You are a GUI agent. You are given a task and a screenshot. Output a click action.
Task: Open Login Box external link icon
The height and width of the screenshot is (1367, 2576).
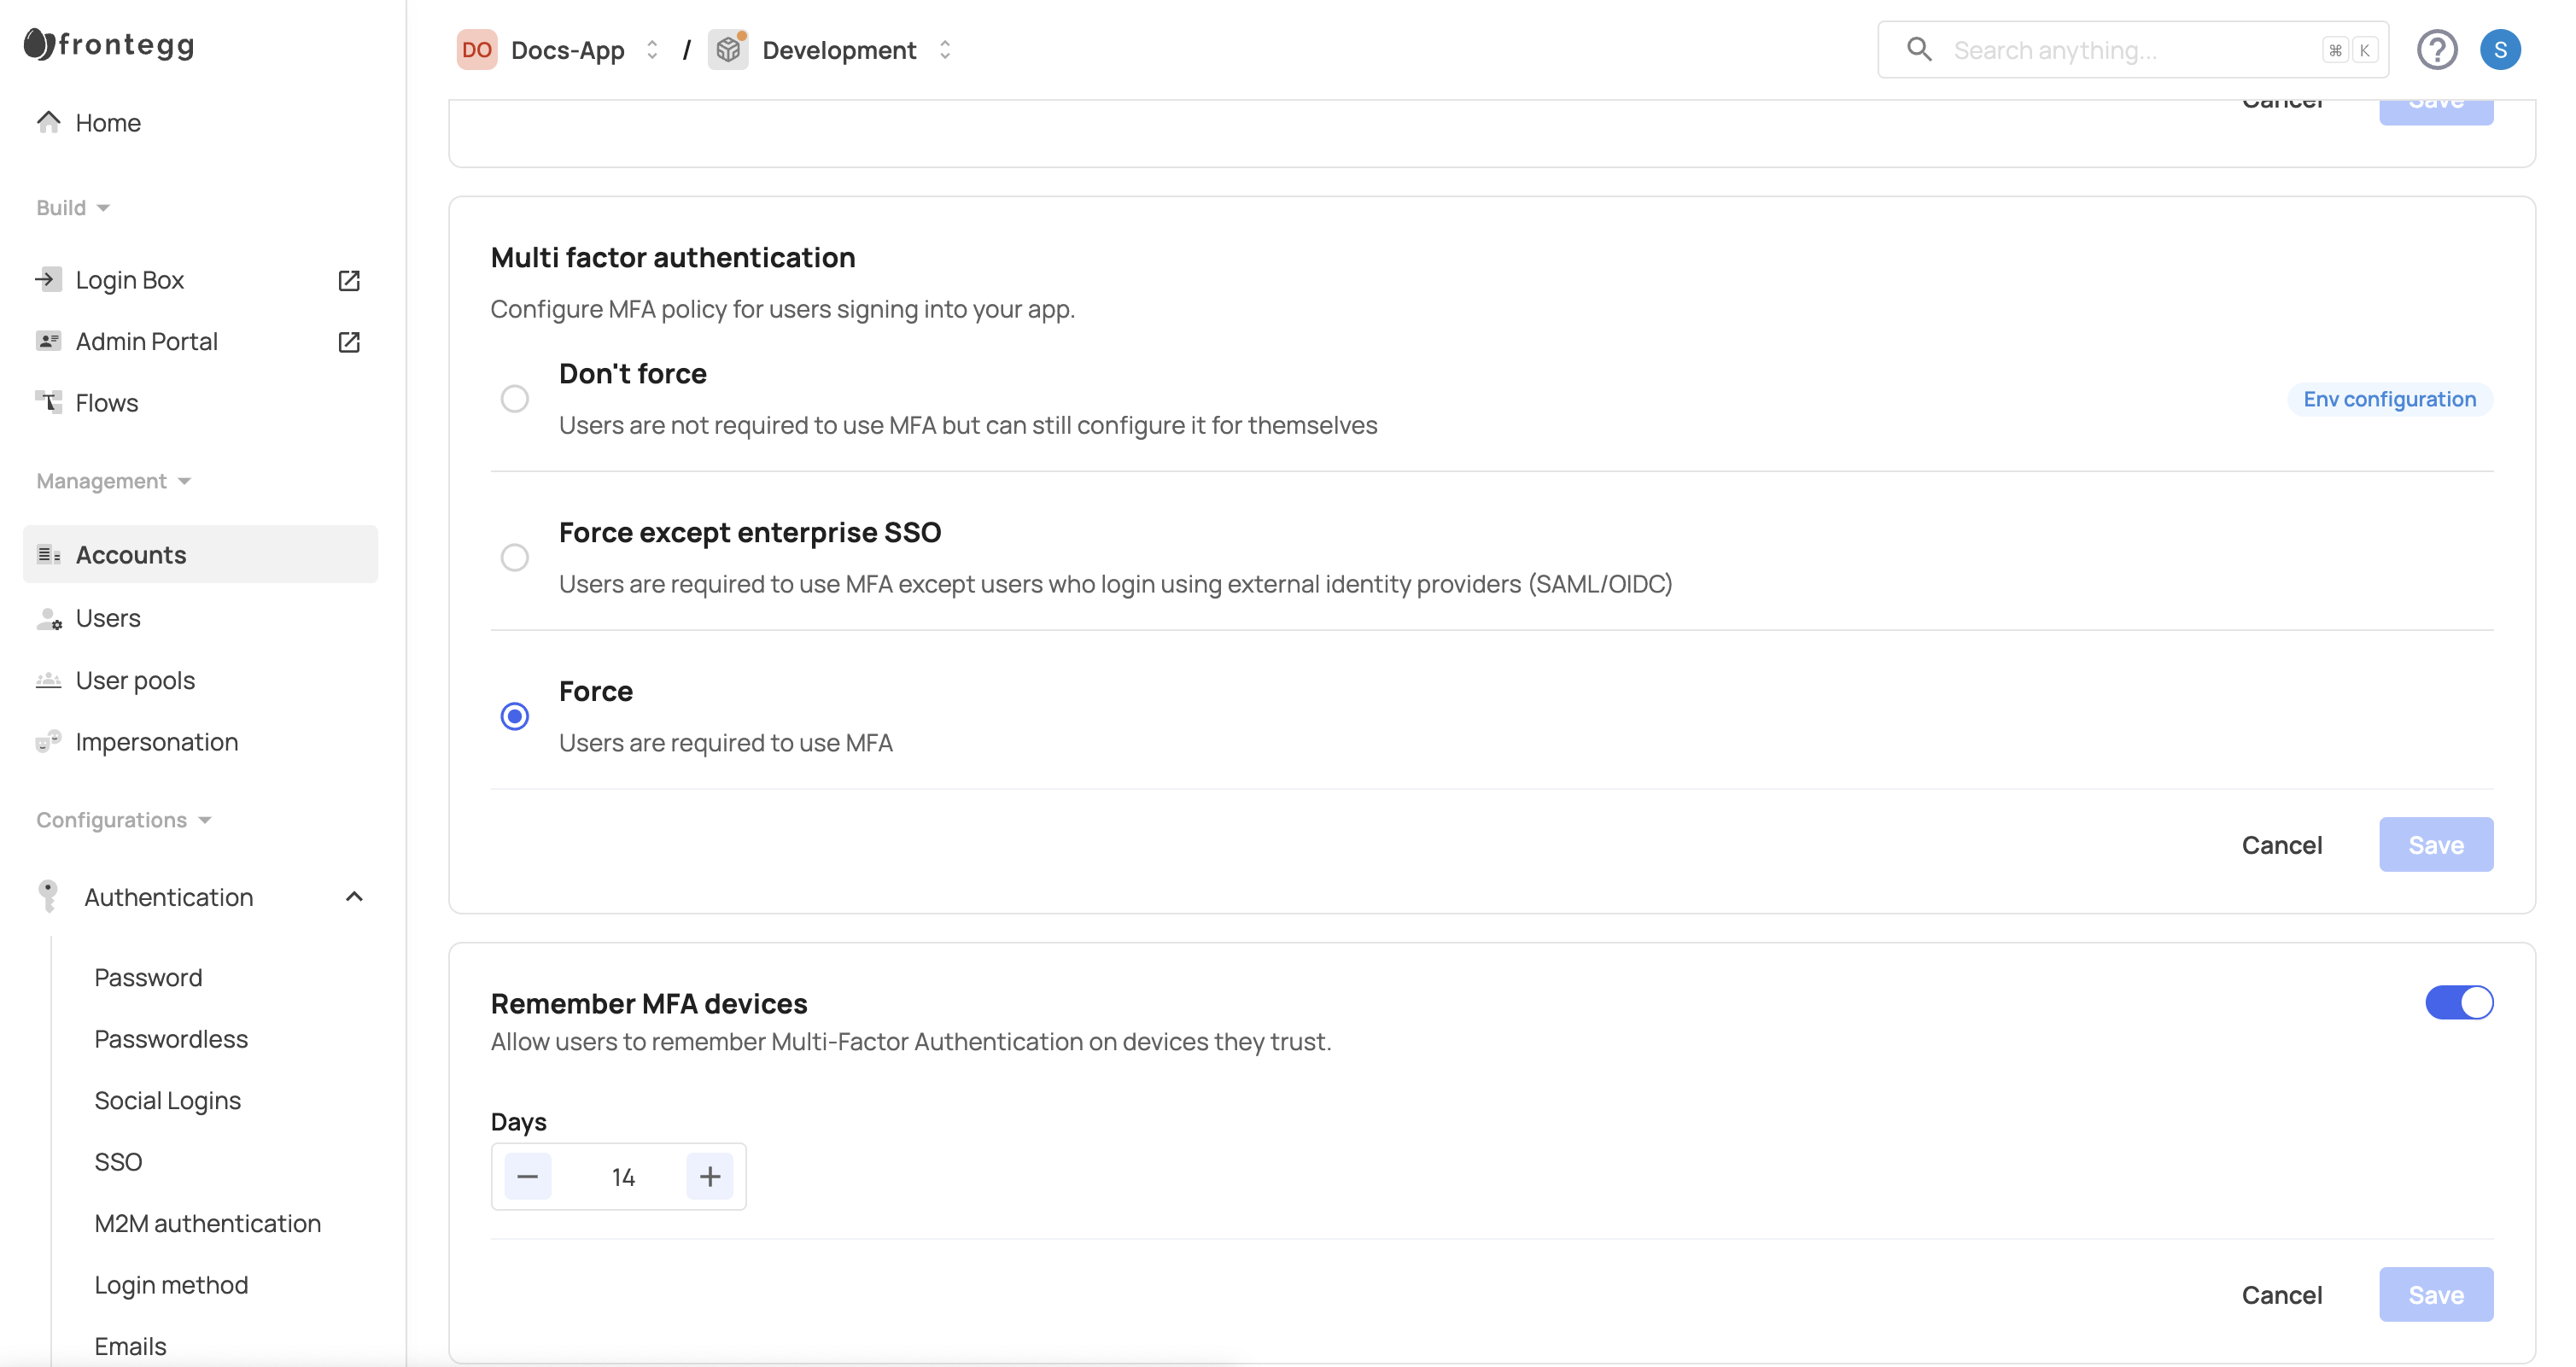click(x=349, y=280)
